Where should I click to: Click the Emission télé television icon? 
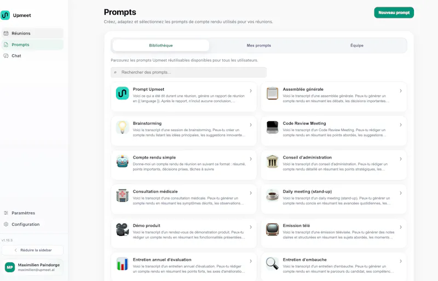click(272, 230)
